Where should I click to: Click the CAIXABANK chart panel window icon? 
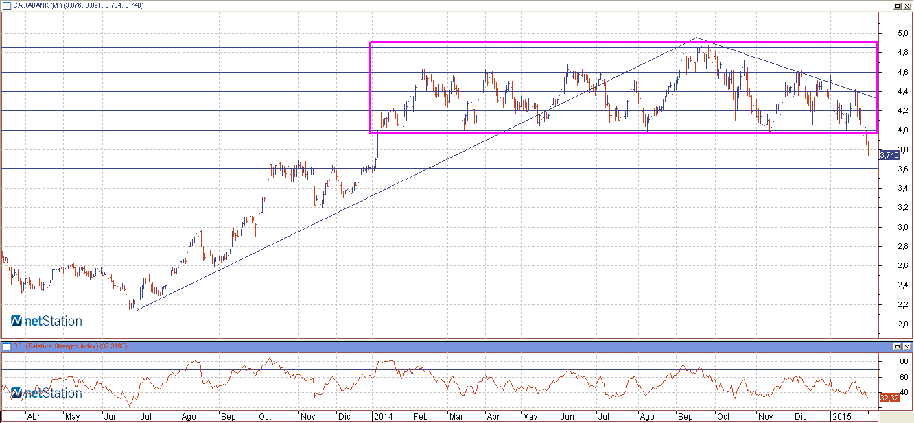pyautogui.click(x=7, y=5)
